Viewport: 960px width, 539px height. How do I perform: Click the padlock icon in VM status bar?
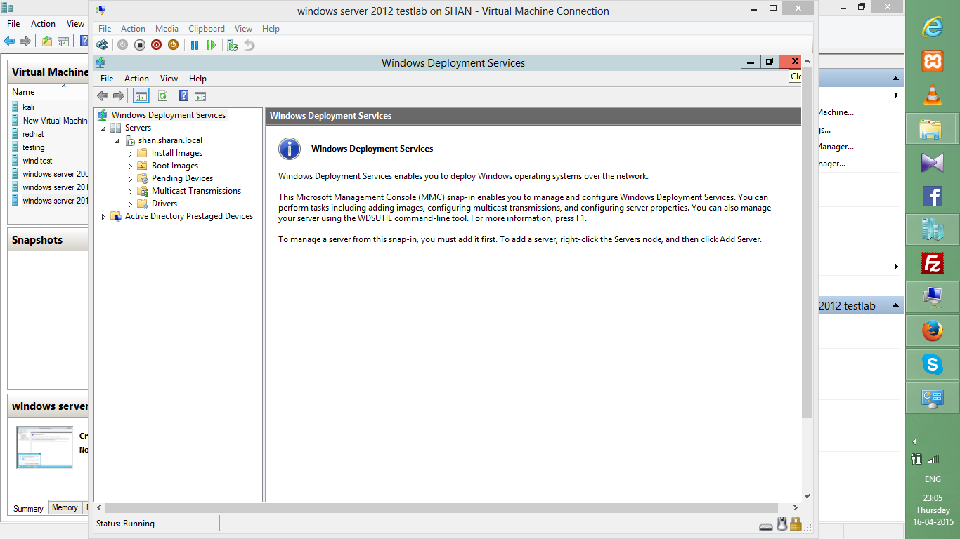click(796, 524)
